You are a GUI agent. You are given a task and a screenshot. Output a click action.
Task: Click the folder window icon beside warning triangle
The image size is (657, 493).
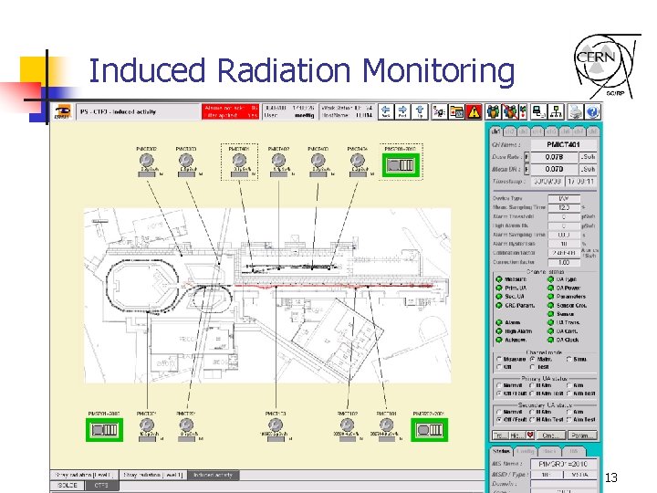tap(457, 112)
